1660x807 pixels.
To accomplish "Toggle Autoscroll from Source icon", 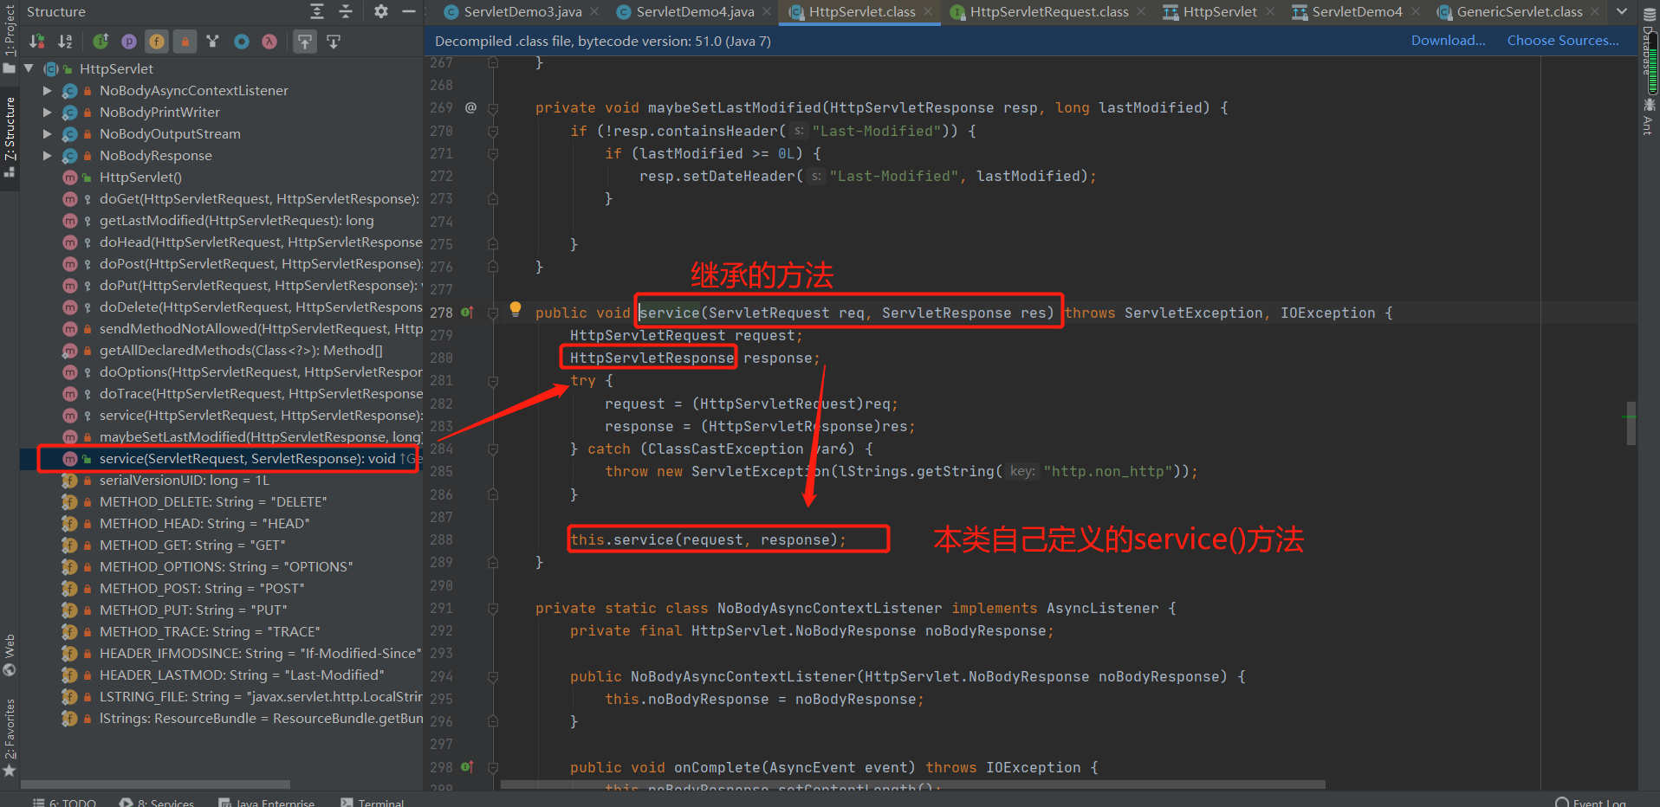I will coord(334,42).
